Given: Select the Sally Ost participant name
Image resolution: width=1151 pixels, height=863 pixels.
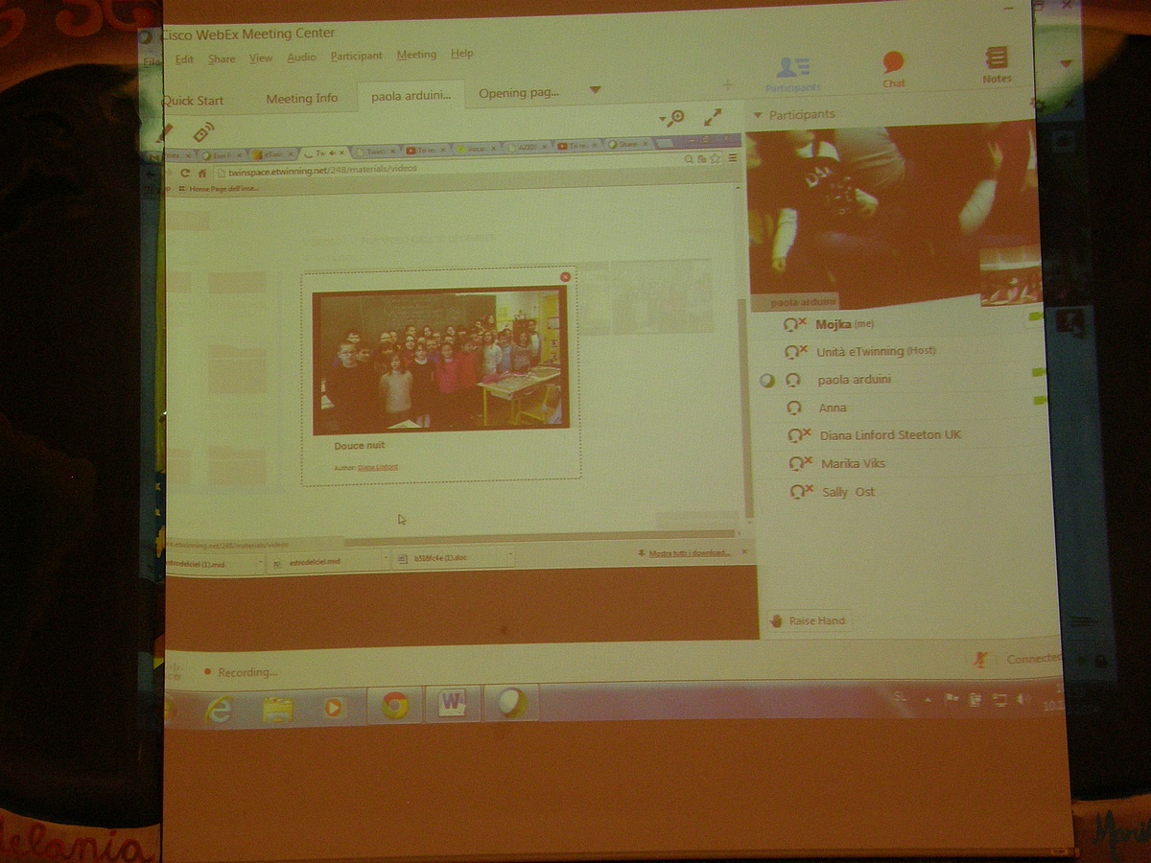Looking at the screenshot, I should 848,492.
